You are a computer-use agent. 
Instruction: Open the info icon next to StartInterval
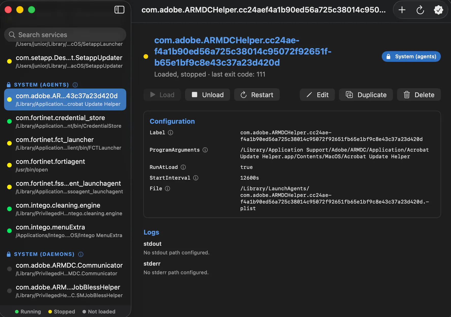click(x=196, y=178)
